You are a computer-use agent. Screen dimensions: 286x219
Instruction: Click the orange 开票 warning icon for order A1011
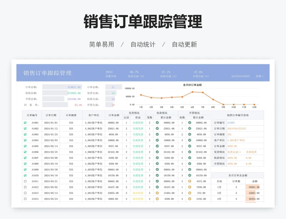coord(190,181)
